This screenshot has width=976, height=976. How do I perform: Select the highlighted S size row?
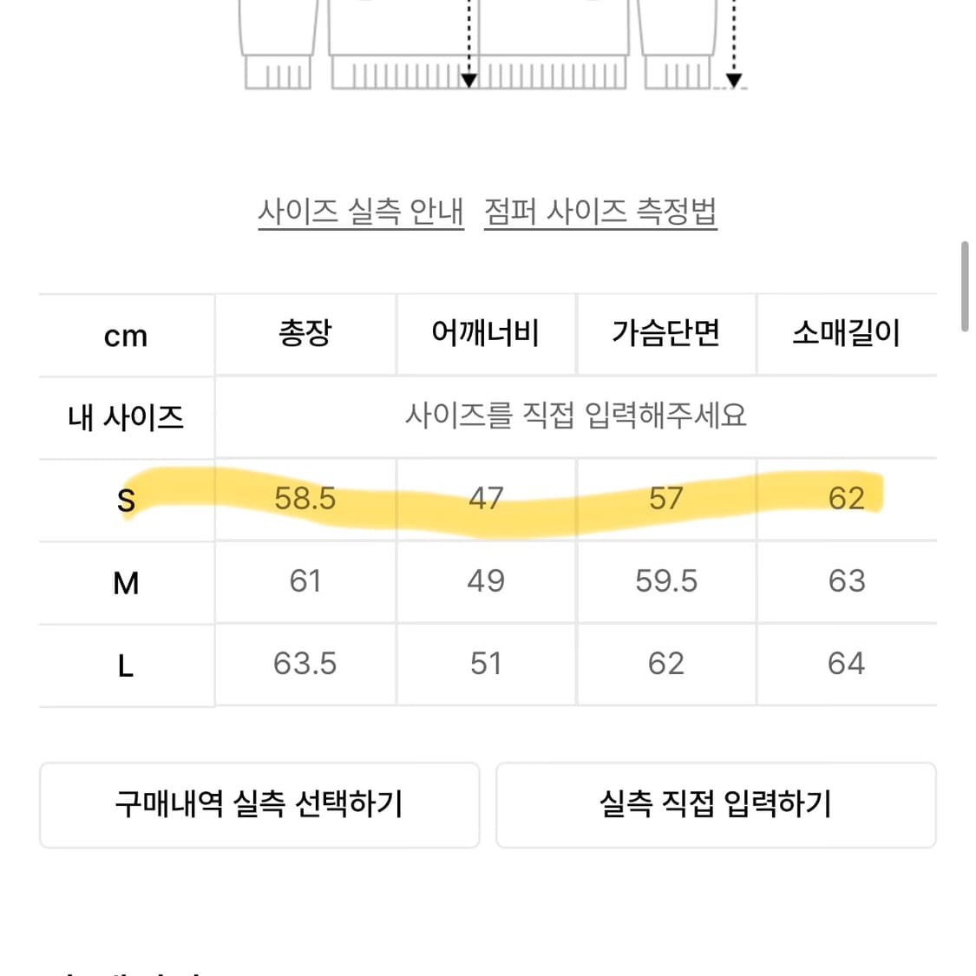tap(126, 500)
